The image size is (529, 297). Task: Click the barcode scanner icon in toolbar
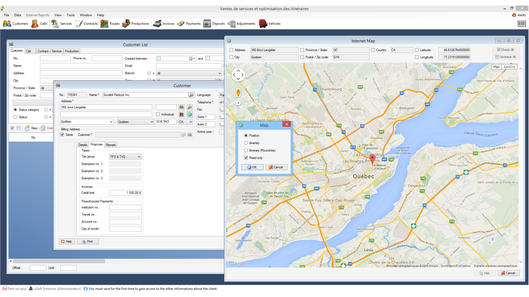(x=521, y=24)
